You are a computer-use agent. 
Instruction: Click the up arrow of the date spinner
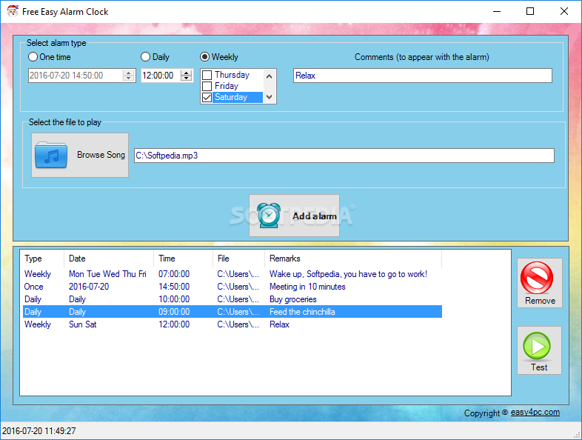pyautogui.click(x=128, y=73)
